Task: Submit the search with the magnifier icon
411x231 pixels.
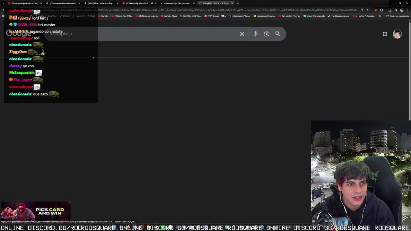Action: click(278, 34)
